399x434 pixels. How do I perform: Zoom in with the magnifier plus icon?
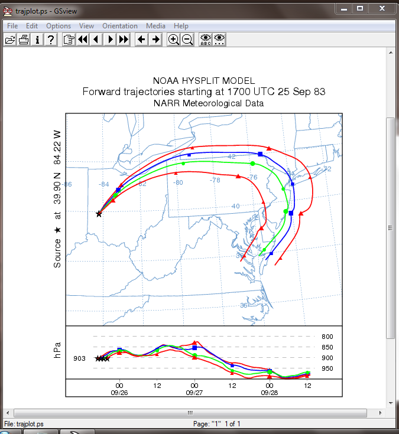[173, 40]
